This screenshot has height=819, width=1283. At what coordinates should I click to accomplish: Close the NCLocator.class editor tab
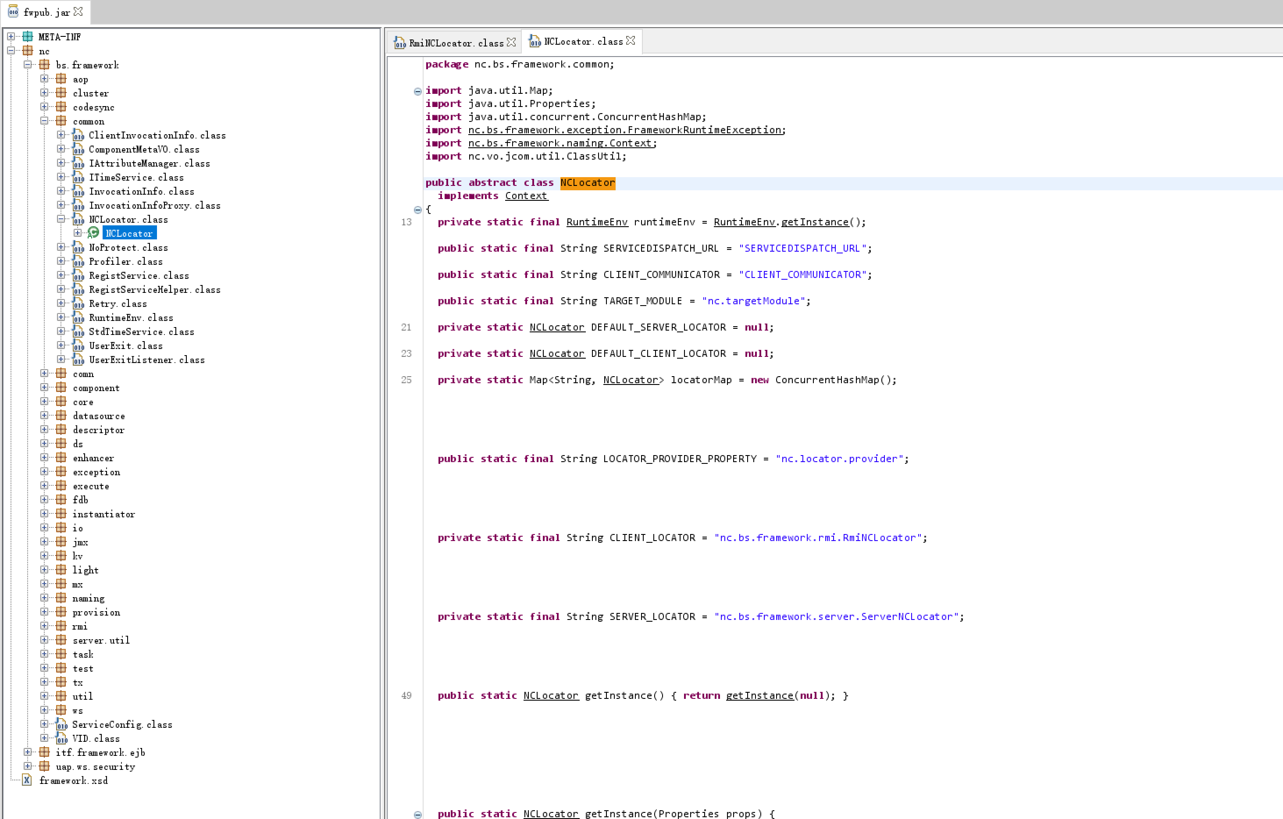631,41
